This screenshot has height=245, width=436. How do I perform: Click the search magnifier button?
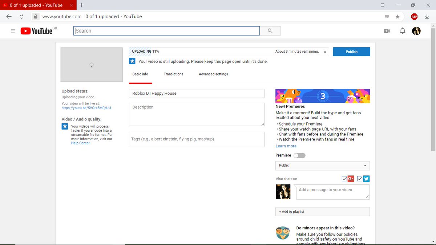tap(270, 31)
